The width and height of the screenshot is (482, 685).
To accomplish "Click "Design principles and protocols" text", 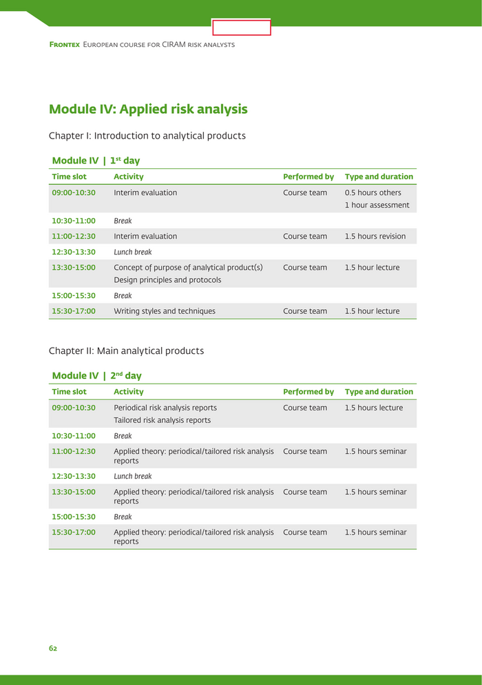I will coord(167,280).
